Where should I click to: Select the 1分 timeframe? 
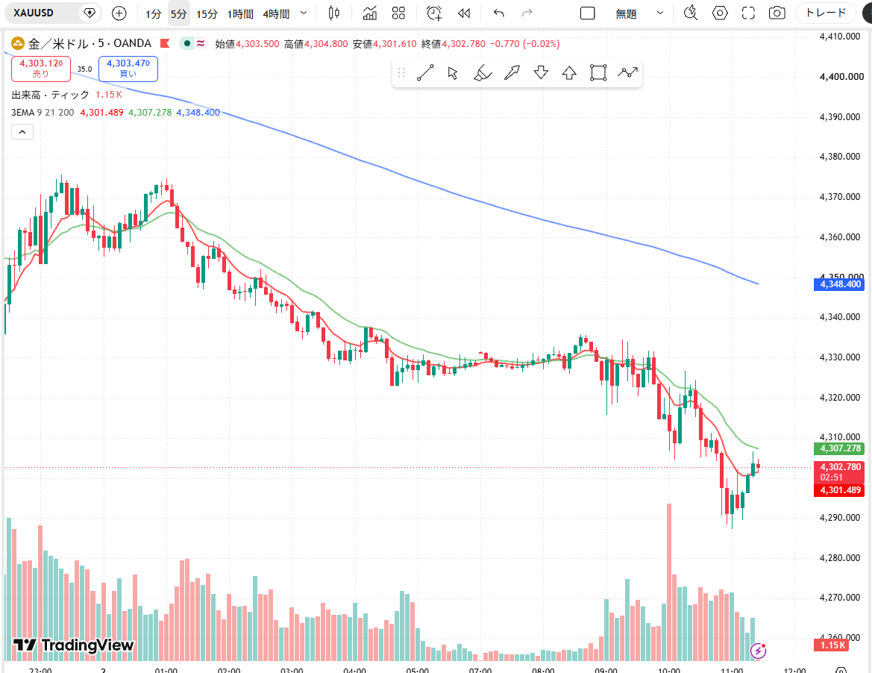pyautogui.click(x=153, y=14)
